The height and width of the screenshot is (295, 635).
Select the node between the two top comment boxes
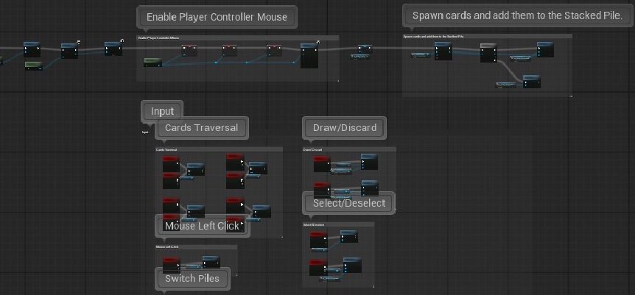(365, 49)
